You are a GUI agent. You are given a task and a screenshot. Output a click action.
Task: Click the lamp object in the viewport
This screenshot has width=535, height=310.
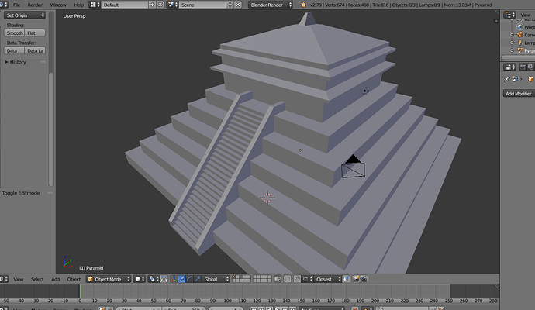[365, 91]
